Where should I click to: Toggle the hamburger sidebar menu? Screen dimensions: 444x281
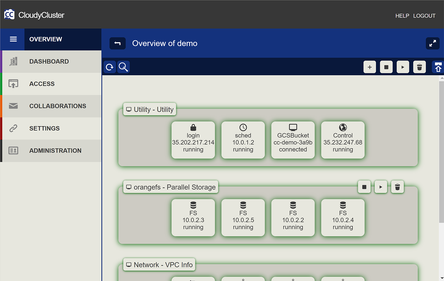13,39
